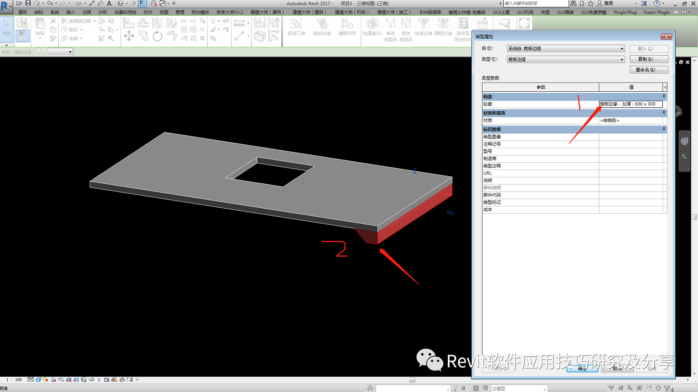Screen dimensions: 698x392
Task: Click the 框选三维 selection box tool
Action: (296, 27)
